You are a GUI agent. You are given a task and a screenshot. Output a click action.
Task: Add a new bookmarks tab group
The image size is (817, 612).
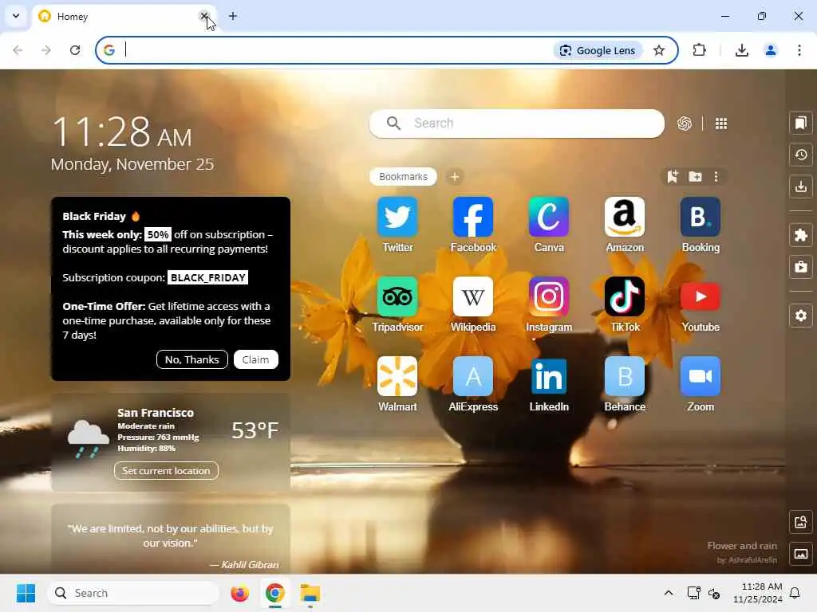[x=454, y=177]
